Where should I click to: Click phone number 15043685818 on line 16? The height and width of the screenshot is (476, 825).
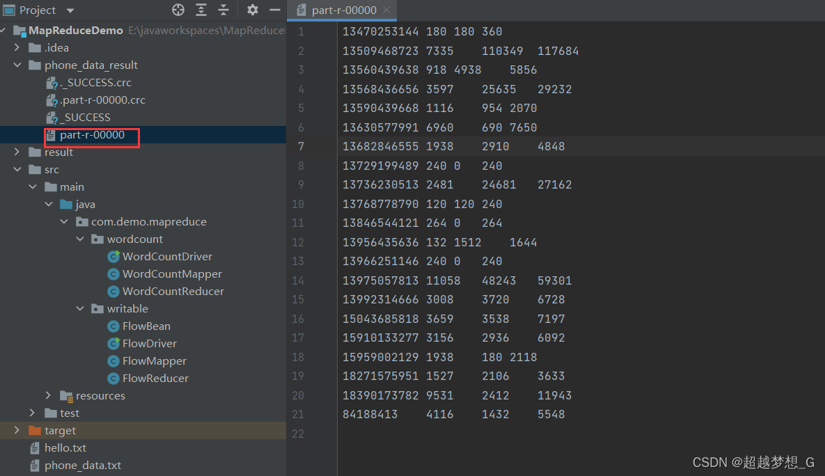pos(380,319)
